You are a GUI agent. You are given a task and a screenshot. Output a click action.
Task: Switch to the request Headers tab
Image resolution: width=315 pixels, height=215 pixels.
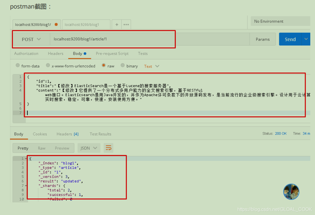click(56, 53)
